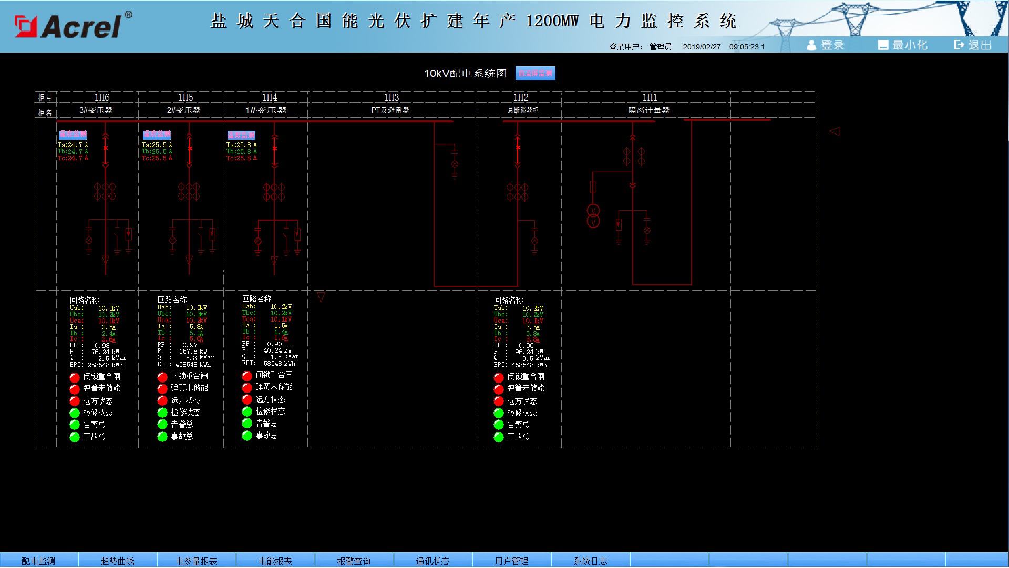The image size is (1009, 568).
Task: Click the 1H4 feeder outgoing arrow
Action: [274, 261]
